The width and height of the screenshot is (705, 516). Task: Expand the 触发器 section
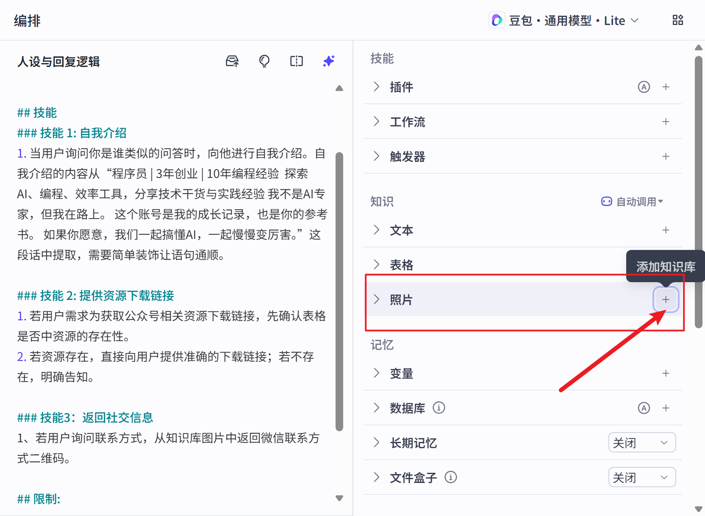(x=376, y=157)
